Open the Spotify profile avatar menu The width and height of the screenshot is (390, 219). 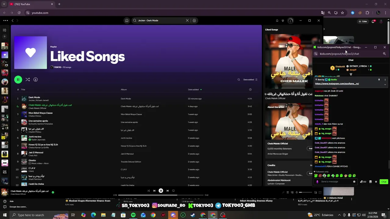click(290, 21)
